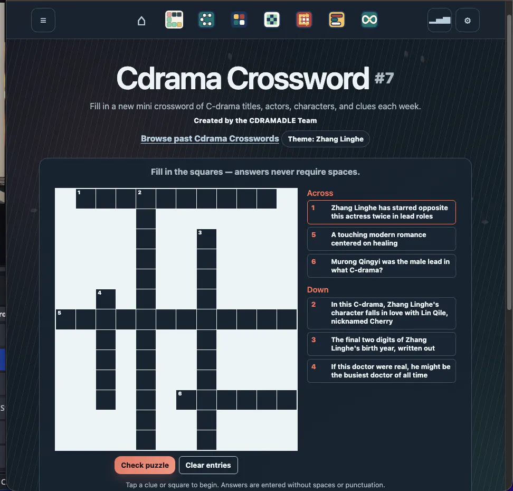Screen dimensions: 513x491
Task: Show the statistics bar chart
Action: click(440, 20)
